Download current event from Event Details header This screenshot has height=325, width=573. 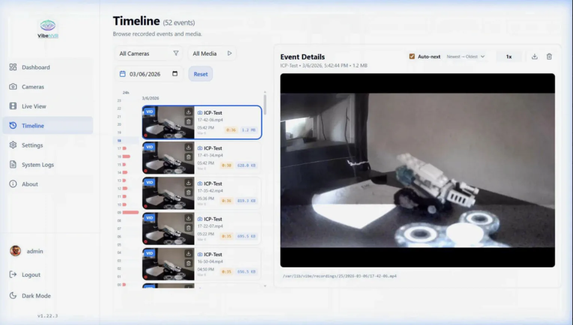click(x=534, y=57)
